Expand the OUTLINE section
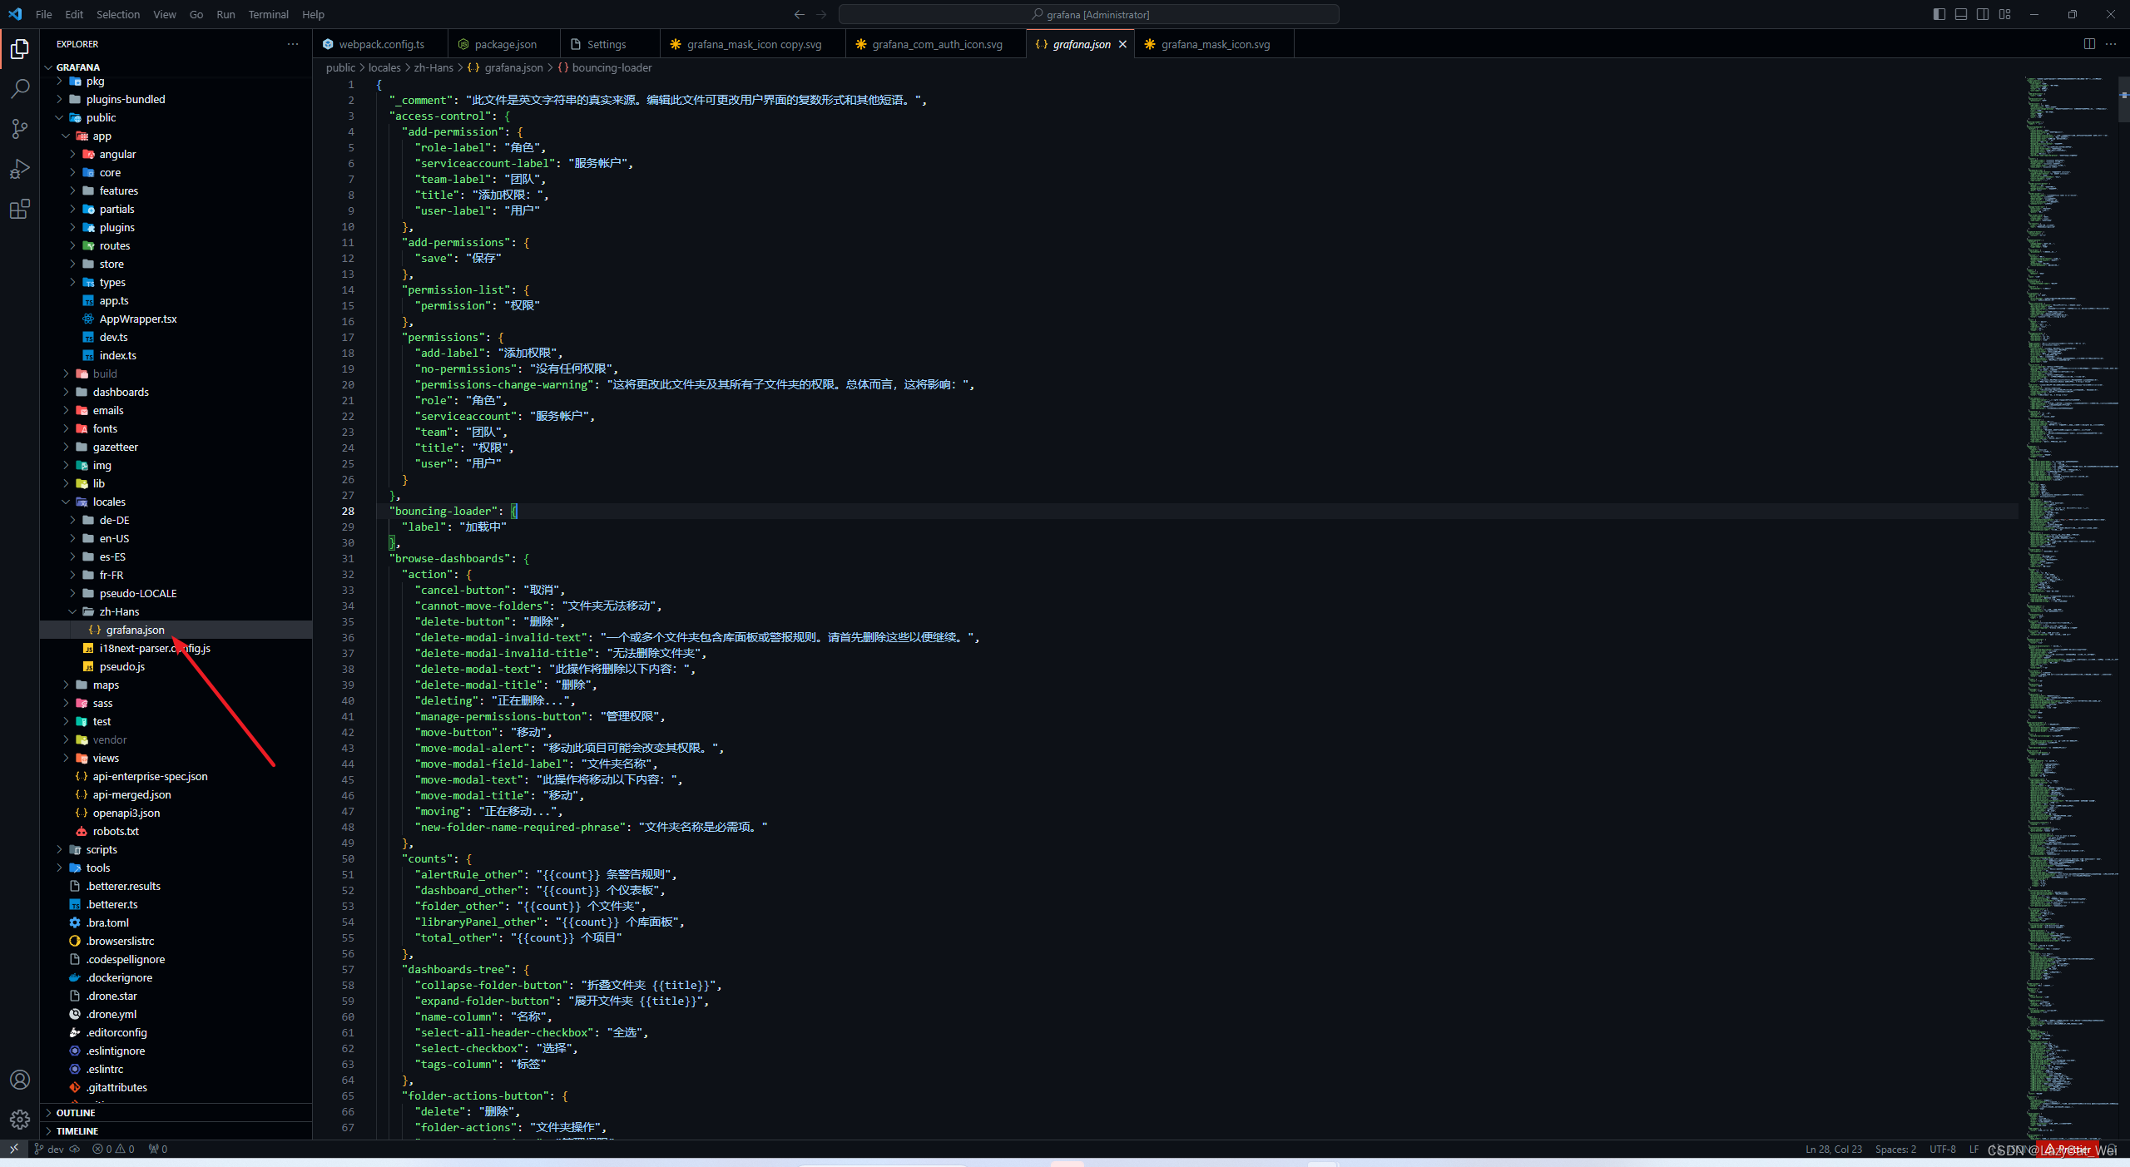The height and width of the screenshot is (1167, 2130). click(x=76, y=1112)
